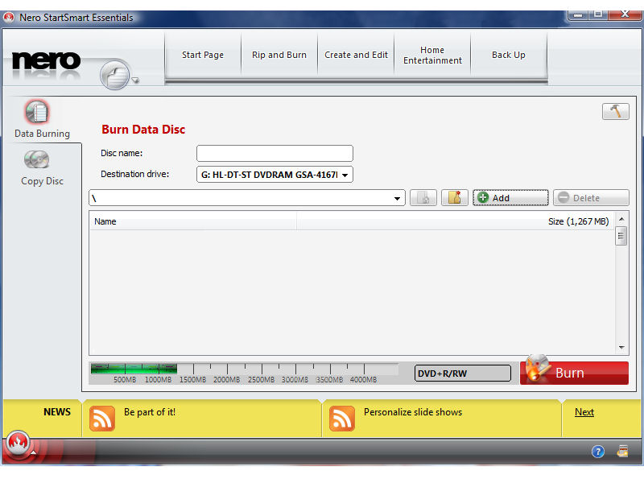Open the folder path dropdown
This screenshot has height=483, width=644.
tap(397, 198)
